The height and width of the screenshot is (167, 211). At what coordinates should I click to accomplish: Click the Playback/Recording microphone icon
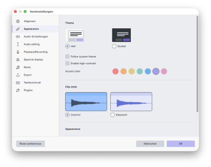(18, 52)
